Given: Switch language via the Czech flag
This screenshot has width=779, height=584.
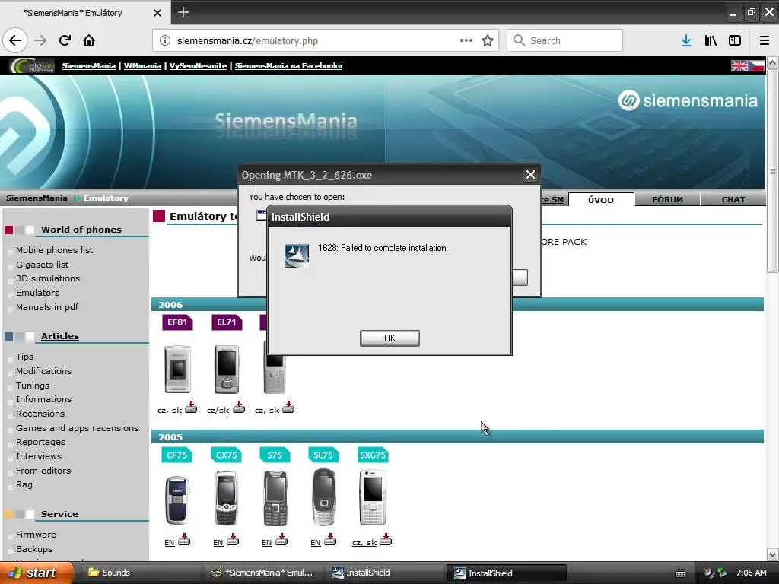Looking at the screenshot, I should pos(756,65).
